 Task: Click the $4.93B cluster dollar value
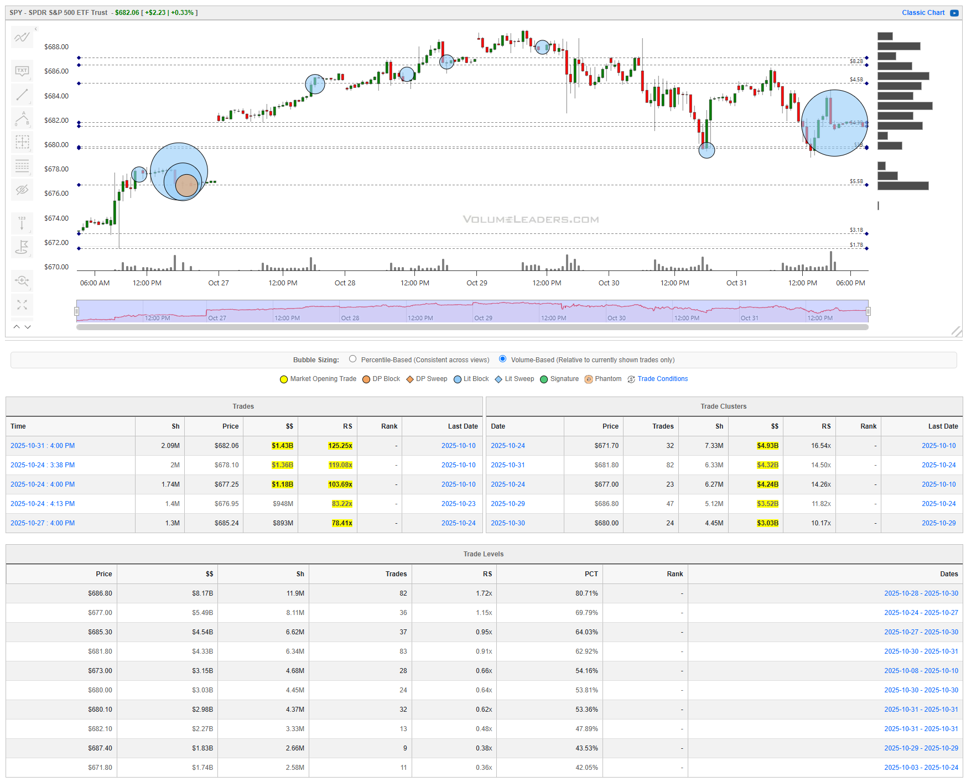(767, 446)
